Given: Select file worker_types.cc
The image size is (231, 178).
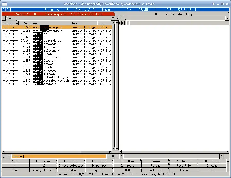Looking at the screenshot, I should [x=57, y=71].
